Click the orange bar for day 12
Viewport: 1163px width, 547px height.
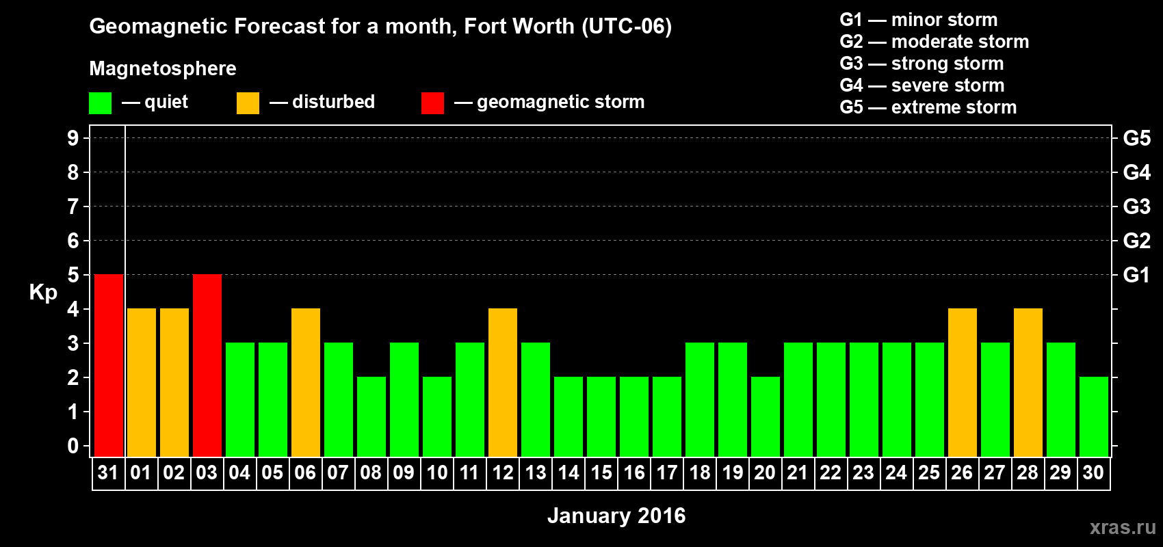(x=503, y=383)
